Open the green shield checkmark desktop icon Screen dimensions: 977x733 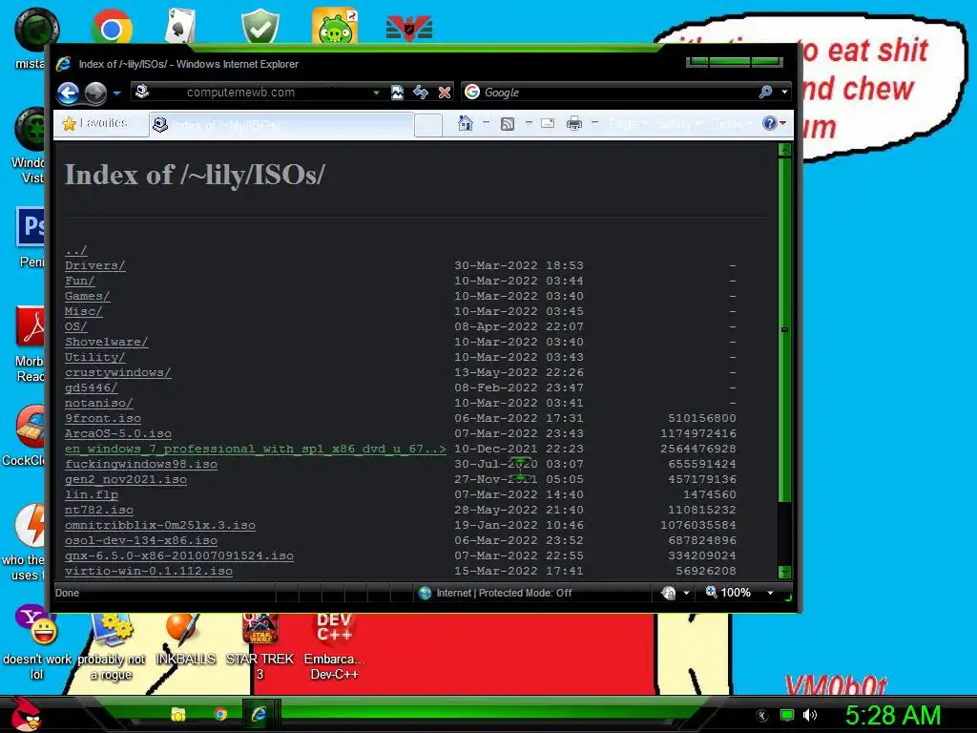pyautogui.click(x=260, y=26)
